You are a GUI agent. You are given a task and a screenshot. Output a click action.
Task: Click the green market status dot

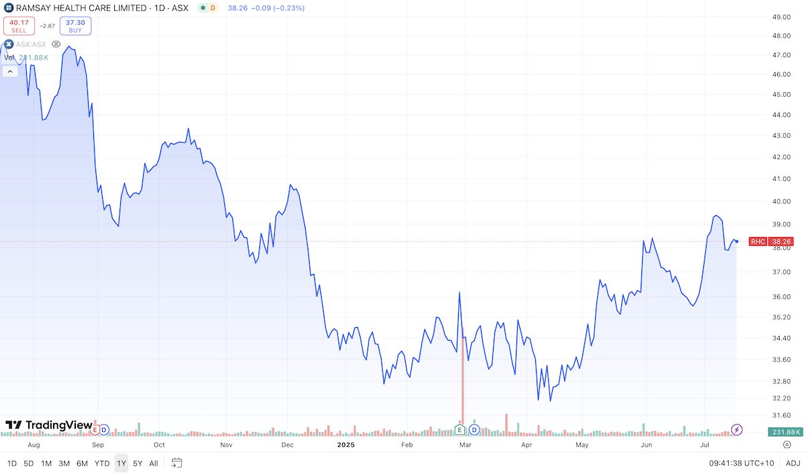(x=204, y=8)
